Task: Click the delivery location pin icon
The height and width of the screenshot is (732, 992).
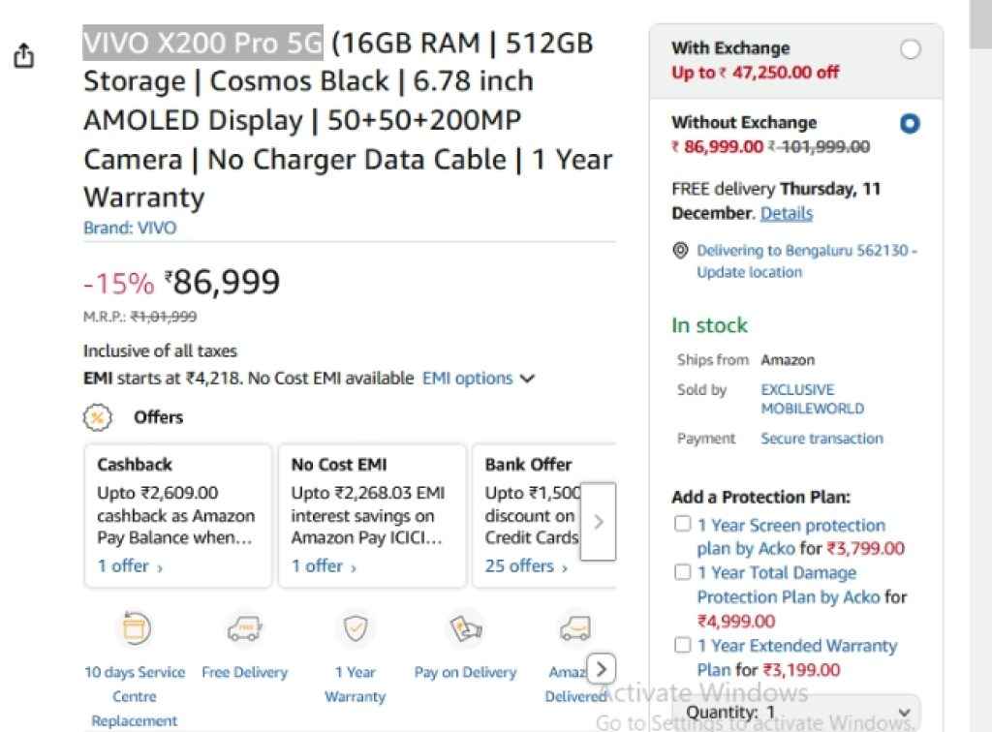Action: point(680,251)
